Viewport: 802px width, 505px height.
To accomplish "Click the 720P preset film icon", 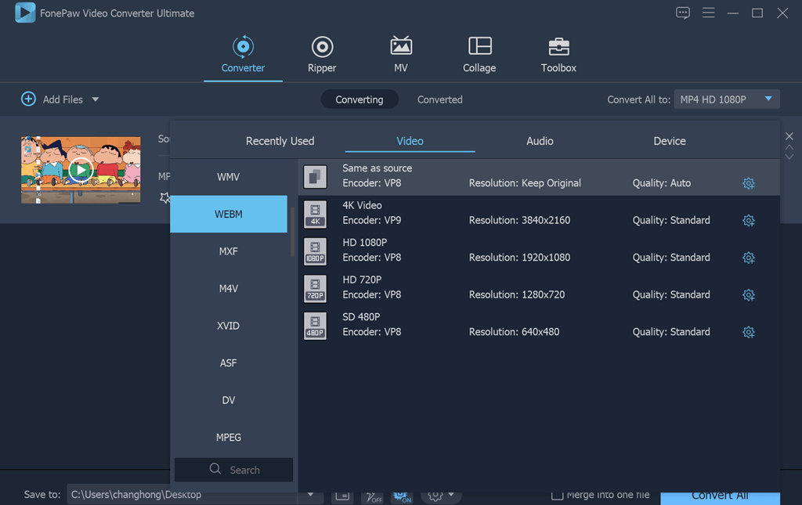I will pos(315,289).
